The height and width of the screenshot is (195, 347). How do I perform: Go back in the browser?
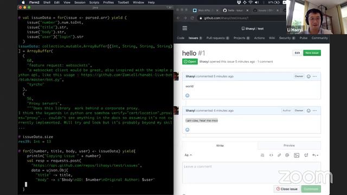pos(178,18)
